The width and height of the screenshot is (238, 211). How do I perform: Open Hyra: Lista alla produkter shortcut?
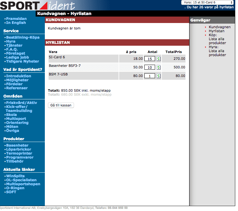[x=217, y=51]
